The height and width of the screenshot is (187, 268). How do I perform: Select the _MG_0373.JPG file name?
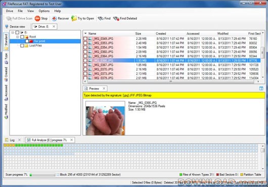[103, 74]
